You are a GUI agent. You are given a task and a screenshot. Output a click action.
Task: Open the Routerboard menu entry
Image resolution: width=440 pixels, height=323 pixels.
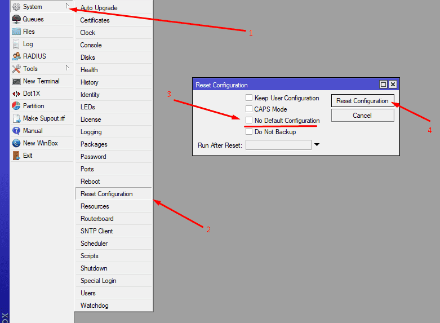[x=97, y=219]
